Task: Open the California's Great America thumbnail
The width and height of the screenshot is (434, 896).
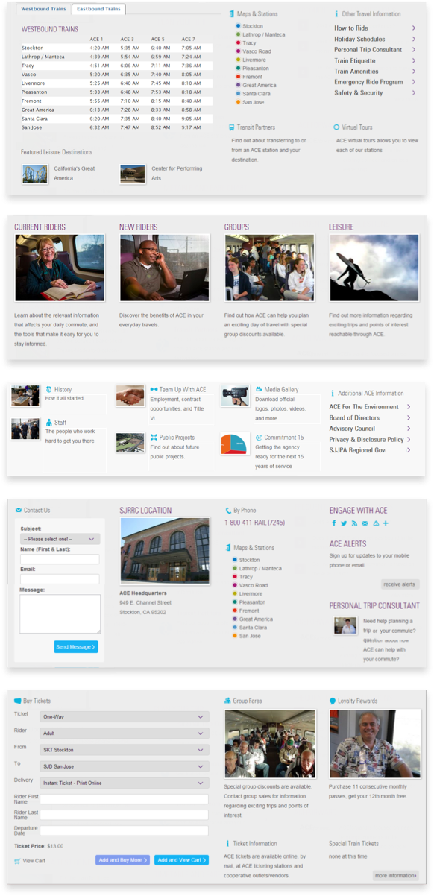Action: tap(35, 174)
